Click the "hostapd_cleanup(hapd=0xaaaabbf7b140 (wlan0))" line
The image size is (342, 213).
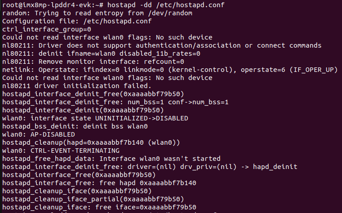(91, 142)
